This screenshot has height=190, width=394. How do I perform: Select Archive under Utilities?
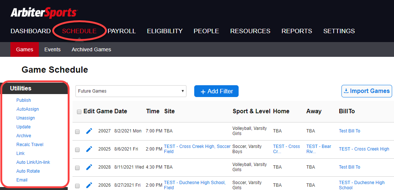[x=24, y=136]
